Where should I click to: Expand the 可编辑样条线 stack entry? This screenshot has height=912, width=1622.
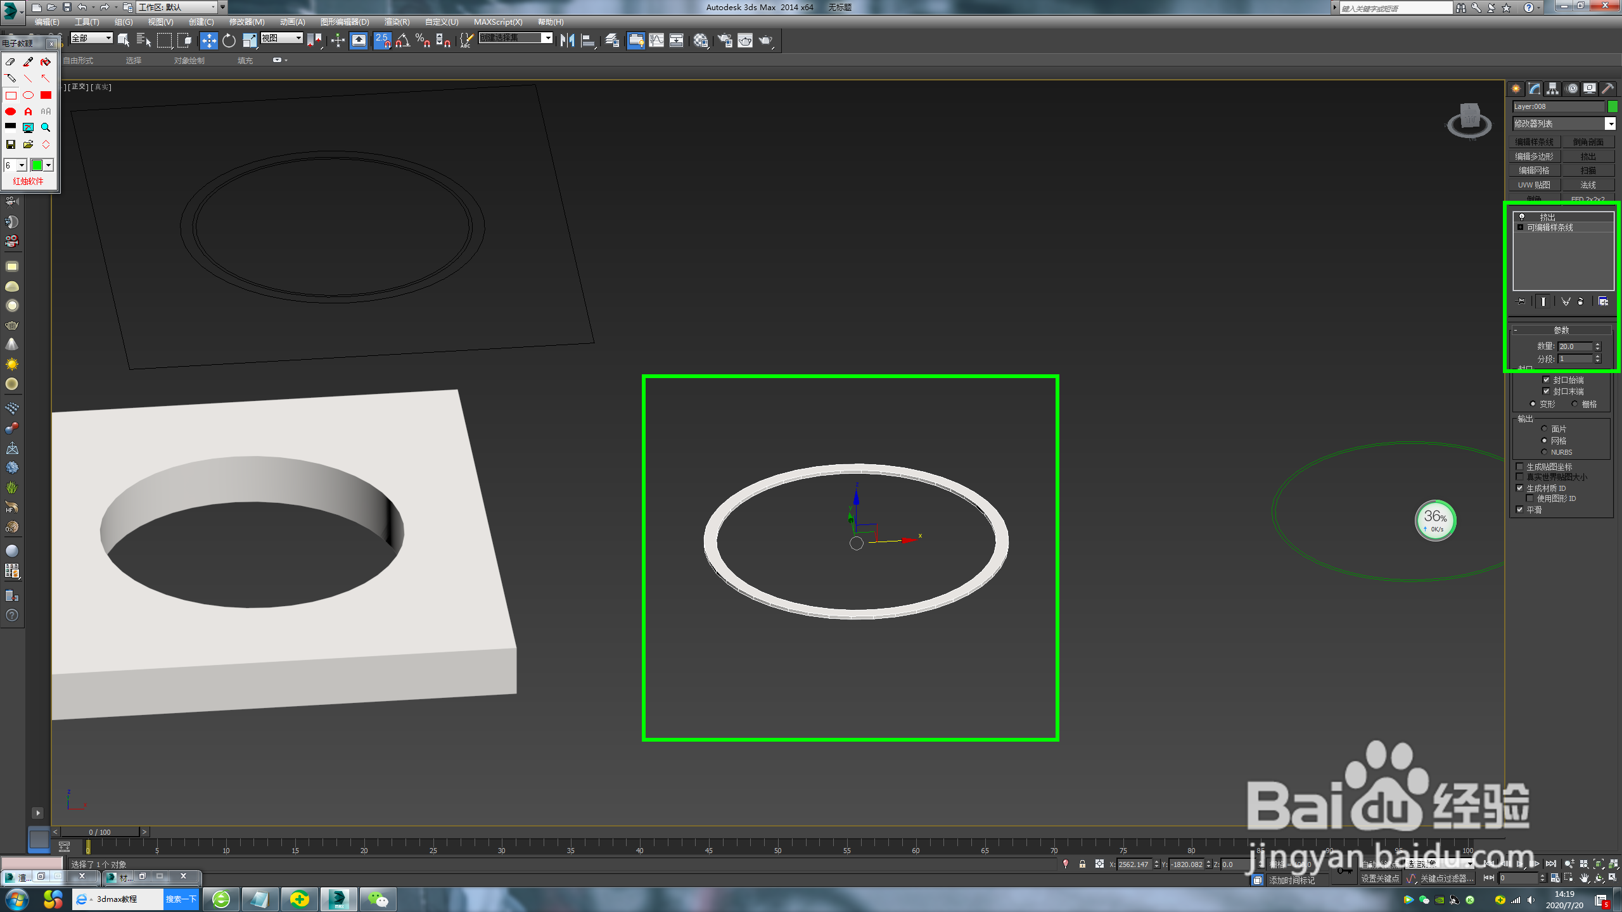(1520, 227)
